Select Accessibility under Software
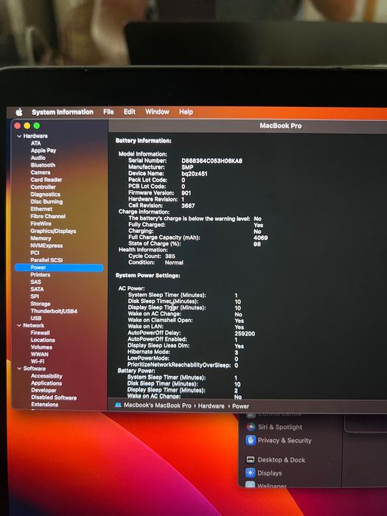The image size is (387, 516). tap(46, 376)
